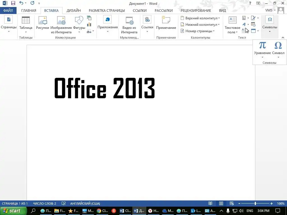Click the Quick Parts icon in Текст group
This screenshot has height=215, width=287.
click(x=244, y=18)
